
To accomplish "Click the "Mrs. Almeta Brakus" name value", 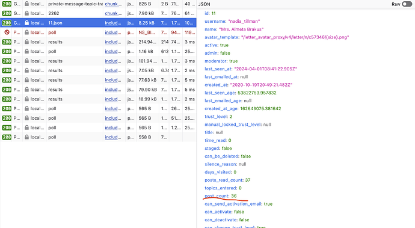I will [241, 29].
